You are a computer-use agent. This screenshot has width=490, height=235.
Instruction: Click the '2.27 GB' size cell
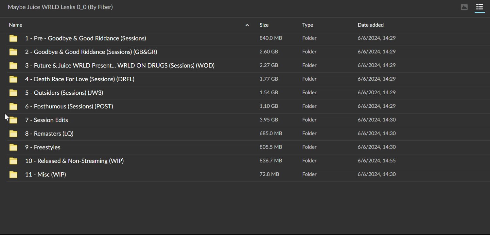[x=269, y=65]
